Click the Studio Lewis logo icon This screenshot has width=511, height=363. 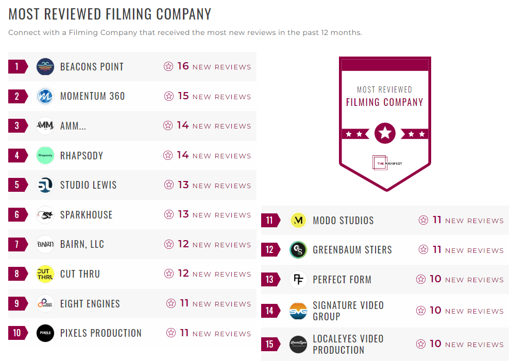click(x=45, y=185)
